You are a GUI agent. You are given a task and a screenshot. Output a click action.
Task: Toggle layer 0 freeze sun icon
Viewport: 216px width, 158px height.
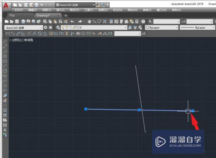pos(67,27)
